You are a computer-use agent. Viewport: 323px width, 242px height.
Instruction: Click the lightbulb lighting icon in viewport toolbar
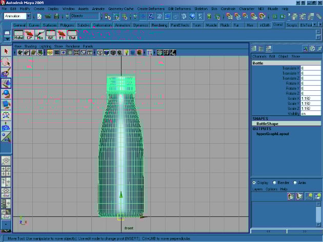126,52
